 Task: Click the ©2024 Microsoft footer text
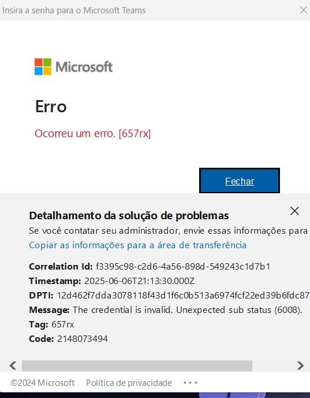[43, 383]
